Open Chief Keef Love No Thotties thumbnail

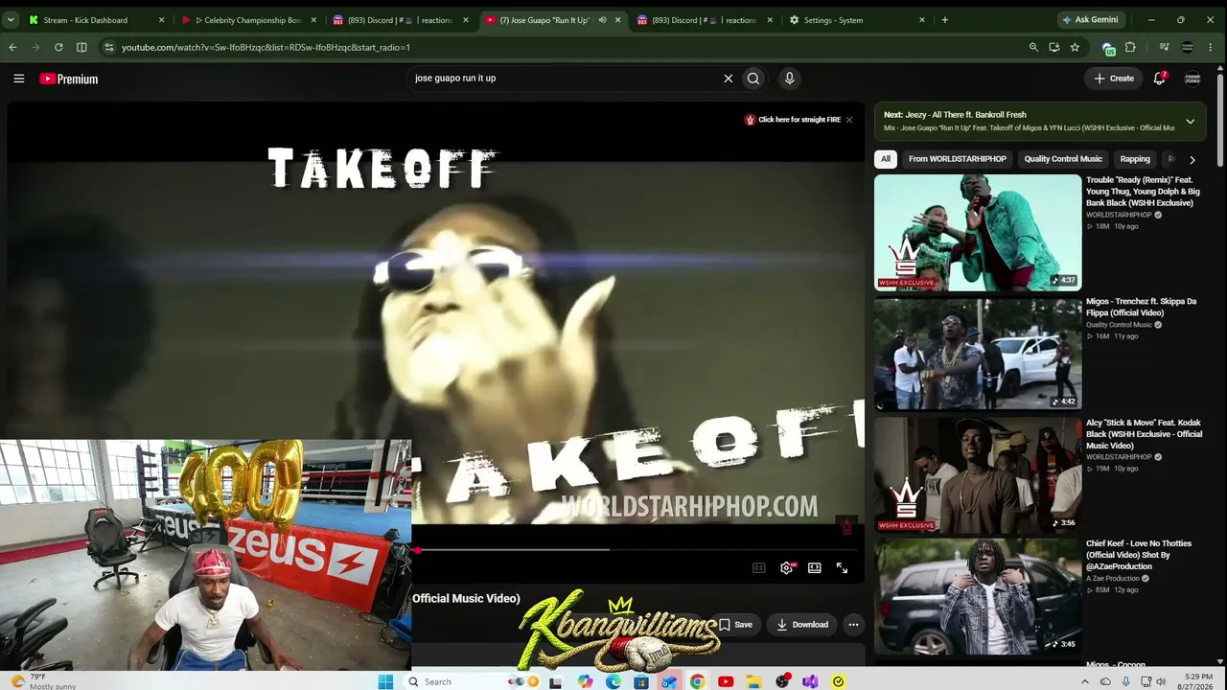(x=978, y=596)
